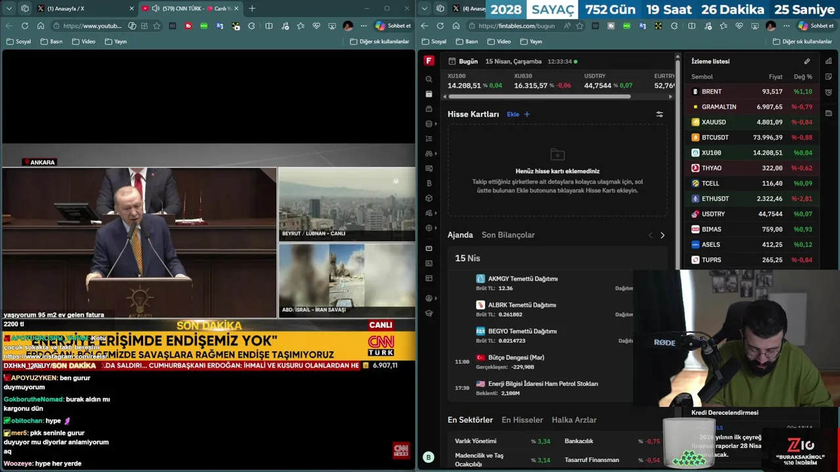
Task: Sort watchlist by Fiyat column
Action: coord(776,77)
